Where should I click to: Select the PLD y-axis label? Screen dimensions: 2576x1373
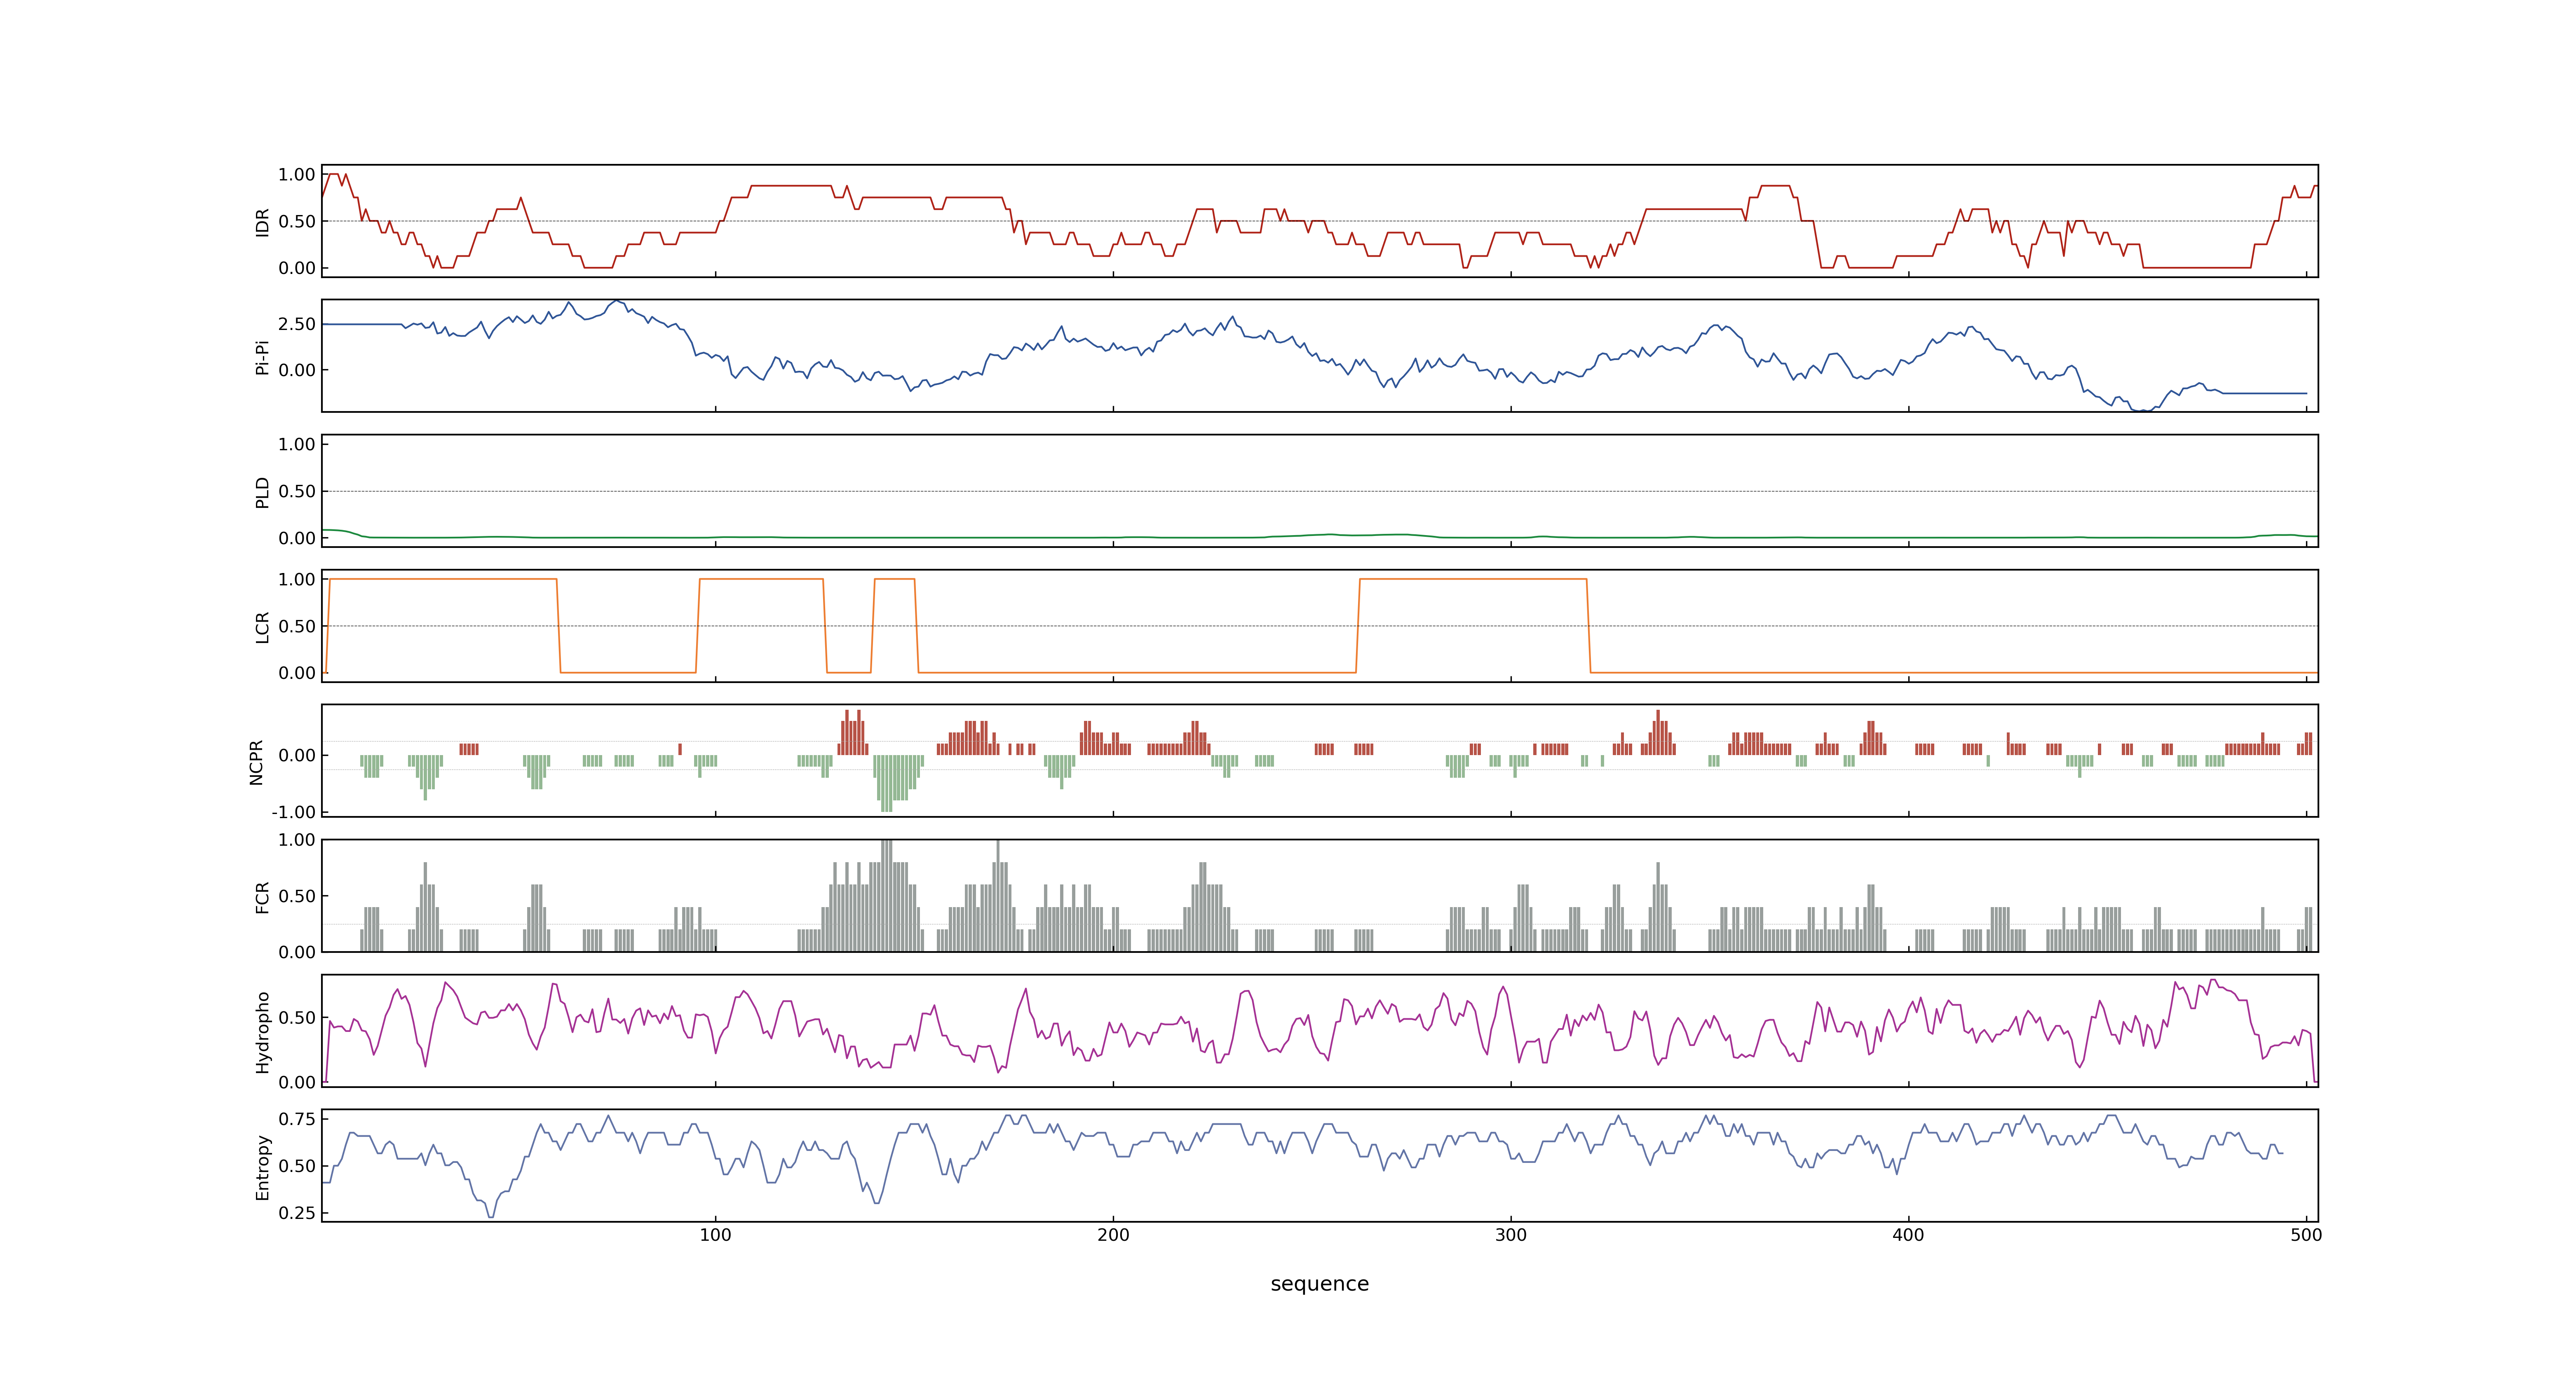pos(262,491)
